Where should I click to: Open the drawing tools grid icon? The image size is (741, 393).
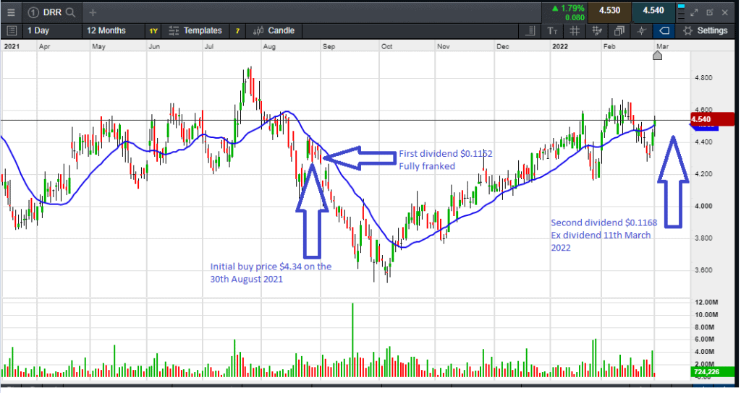pyautogui.click(x=597, y=30)
